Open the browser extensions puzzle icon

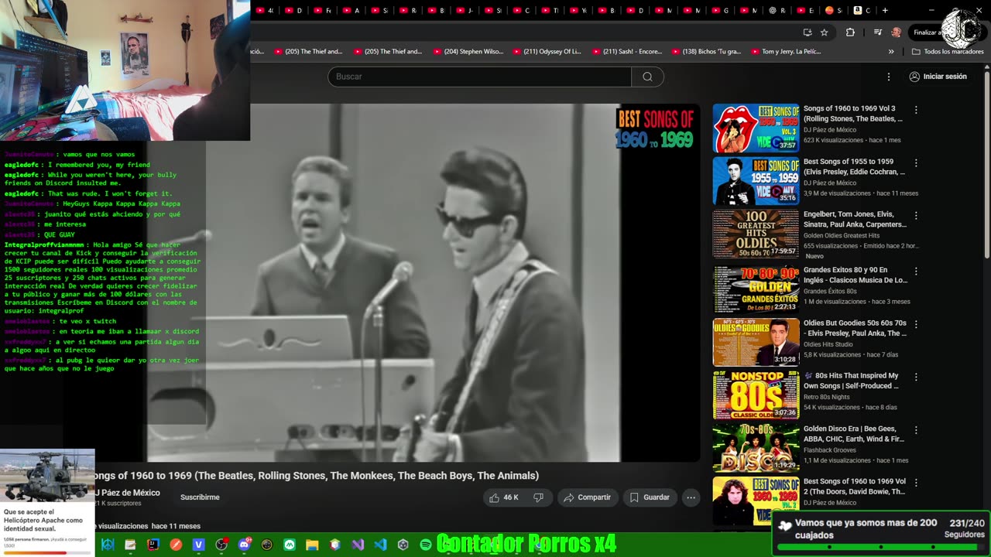click(x=850, y=32)
